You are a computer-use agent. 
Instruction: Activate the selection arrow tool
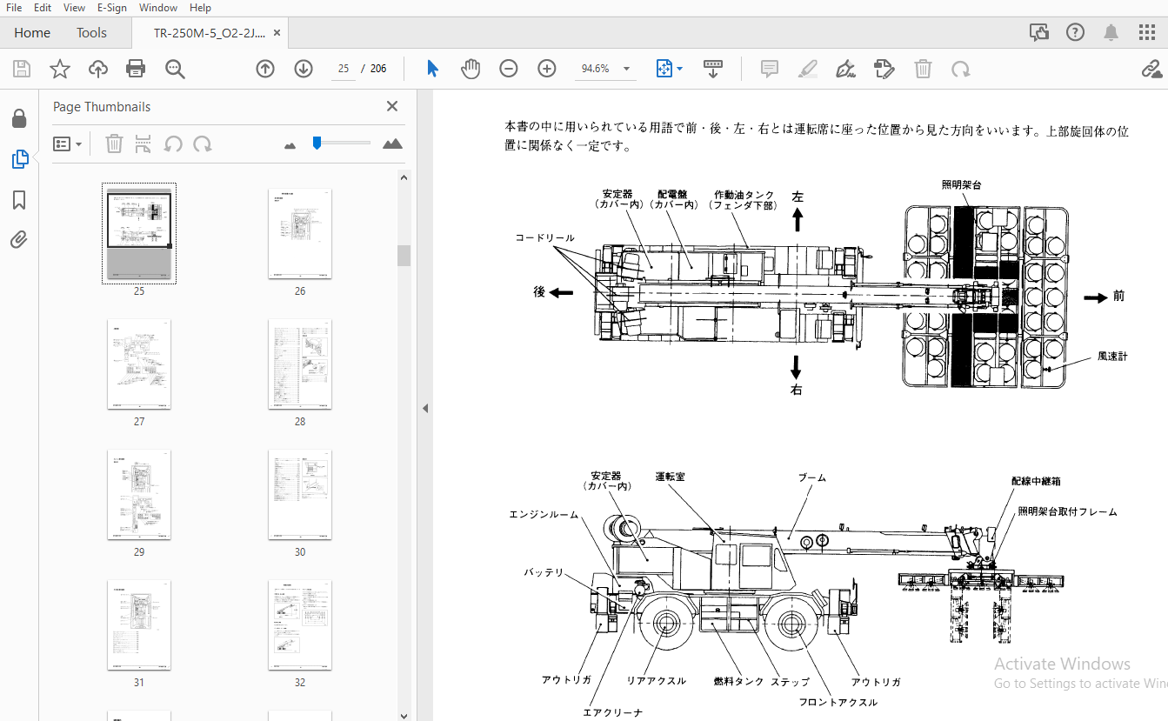pos(432,69)
